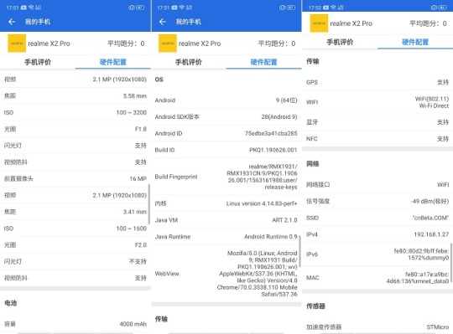Tap the WiFi status icon on the leftmost status bar
The width and height of the screenshot is (453, 334).
(x=31, y=8)
